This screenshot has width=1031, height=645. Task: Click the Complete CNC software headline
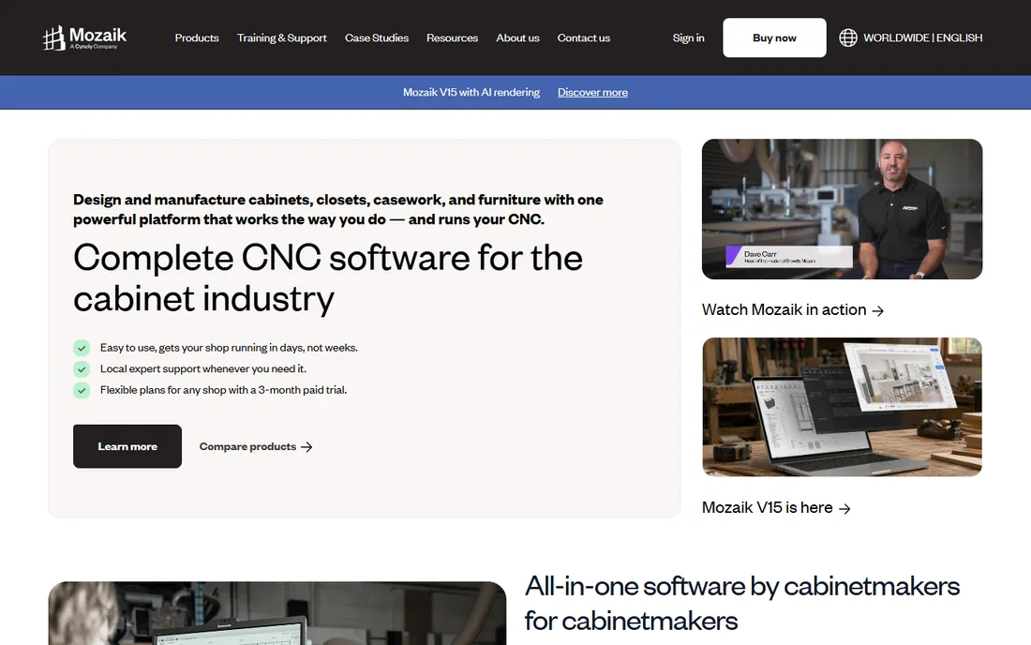tap(327, 277)
